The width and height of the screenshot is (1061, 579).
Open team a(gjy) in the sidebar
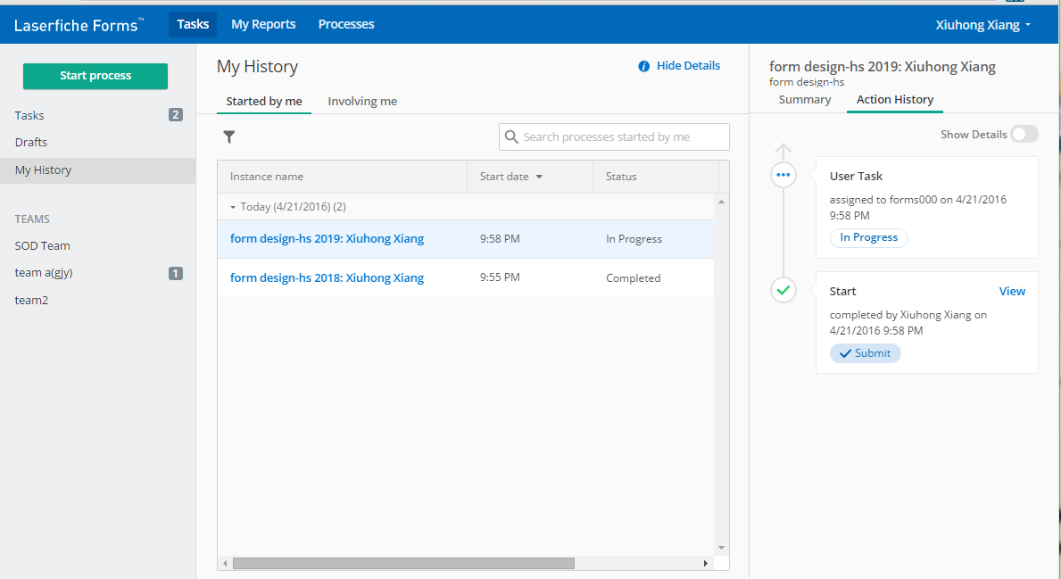tap(44, 273)
